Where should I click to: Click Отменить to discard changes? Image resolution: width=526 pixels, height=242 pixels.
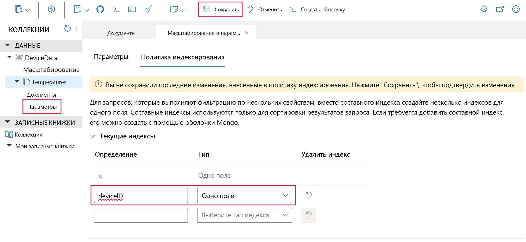270,9
